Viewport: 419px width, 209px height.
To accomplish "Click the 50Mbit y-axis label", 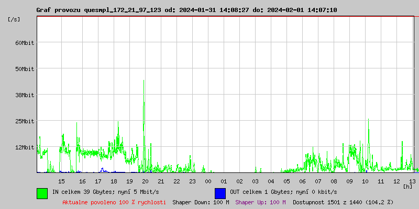I will click(24, 69).
